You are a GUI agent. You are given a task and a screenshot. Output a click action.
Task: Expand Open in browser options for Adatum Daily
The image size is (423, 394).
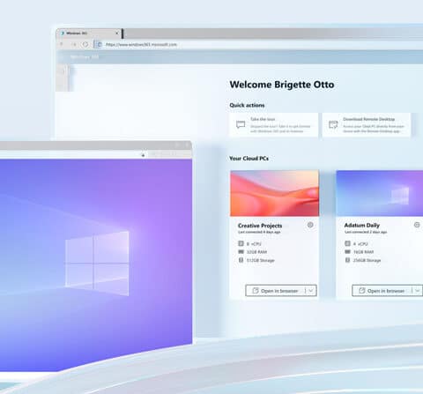tap(418, 291)
